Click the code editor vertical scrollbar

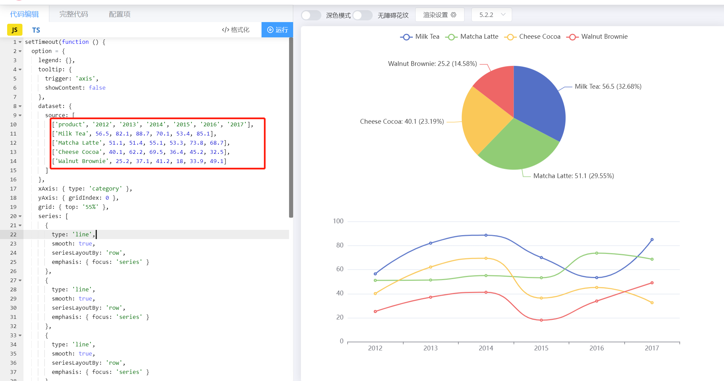click(x=291, y=127)
